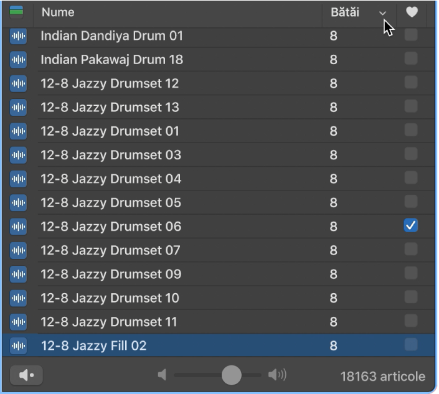
Task: Click the low-volume speaker icon
Action: coord(163,375)
